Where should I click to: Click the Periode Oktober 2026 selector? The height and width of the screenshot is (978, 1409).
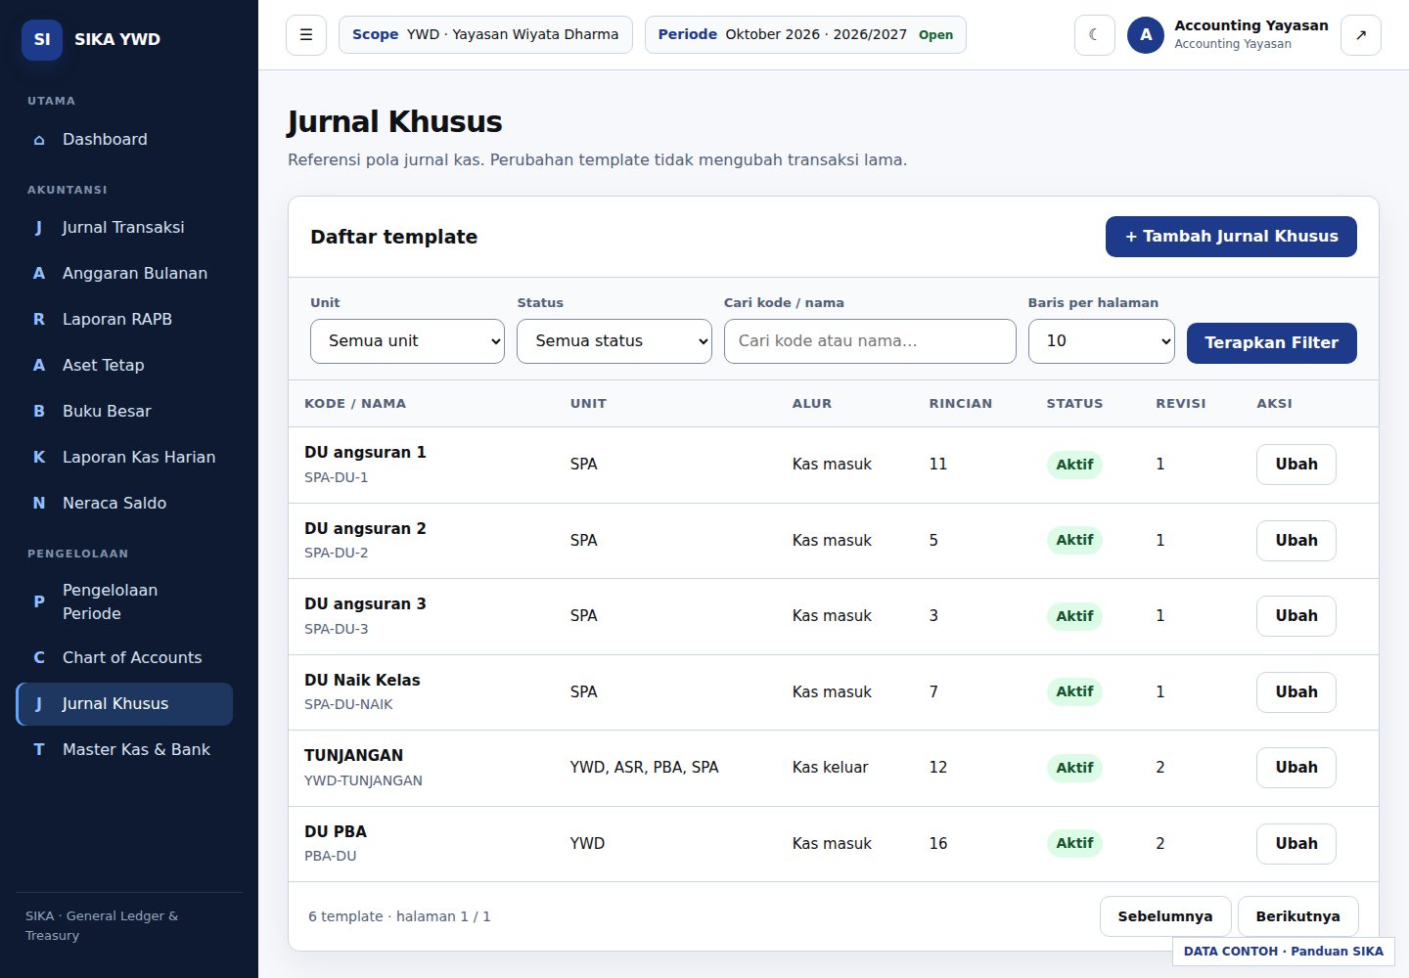pyautogui.click(x=805, y=35)
